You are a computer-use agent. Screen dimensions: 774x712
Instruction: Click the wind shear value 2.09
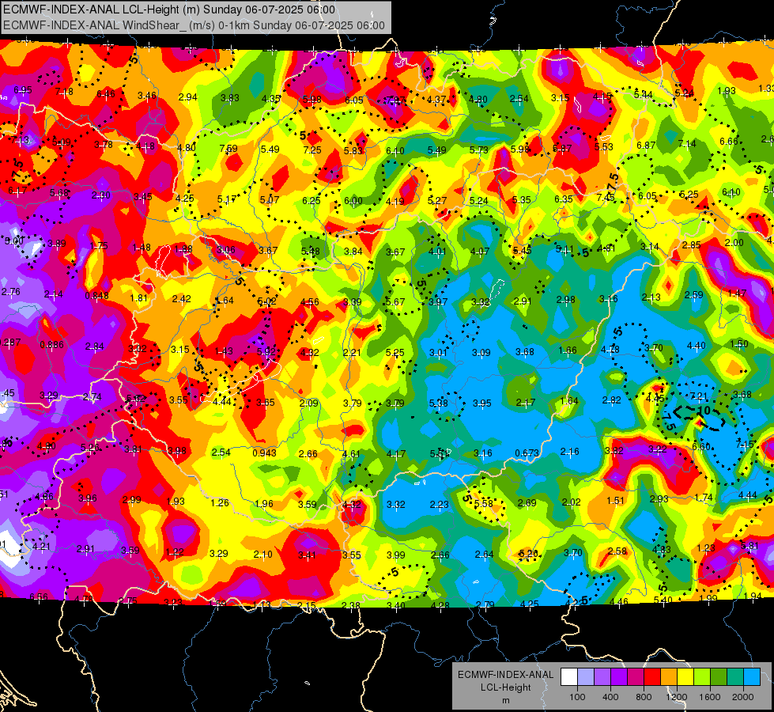click(x=309, y=403)
